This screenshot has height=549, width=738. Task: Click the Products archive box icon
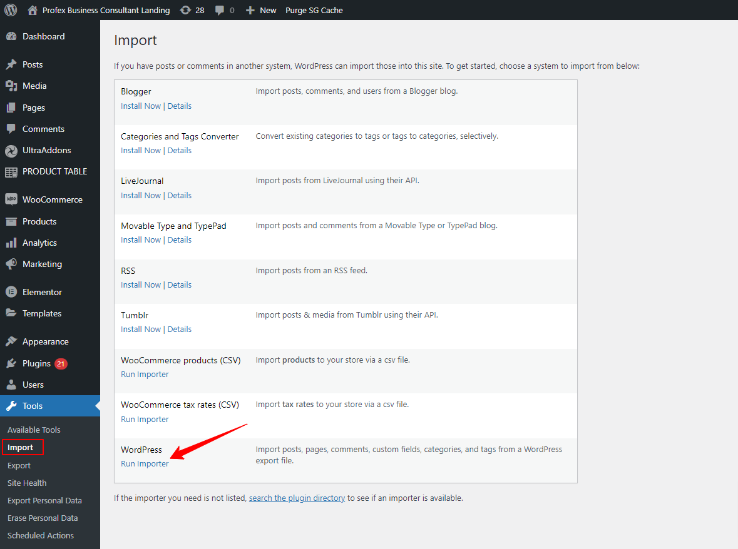pyautogui.click(x=11, y=221)
